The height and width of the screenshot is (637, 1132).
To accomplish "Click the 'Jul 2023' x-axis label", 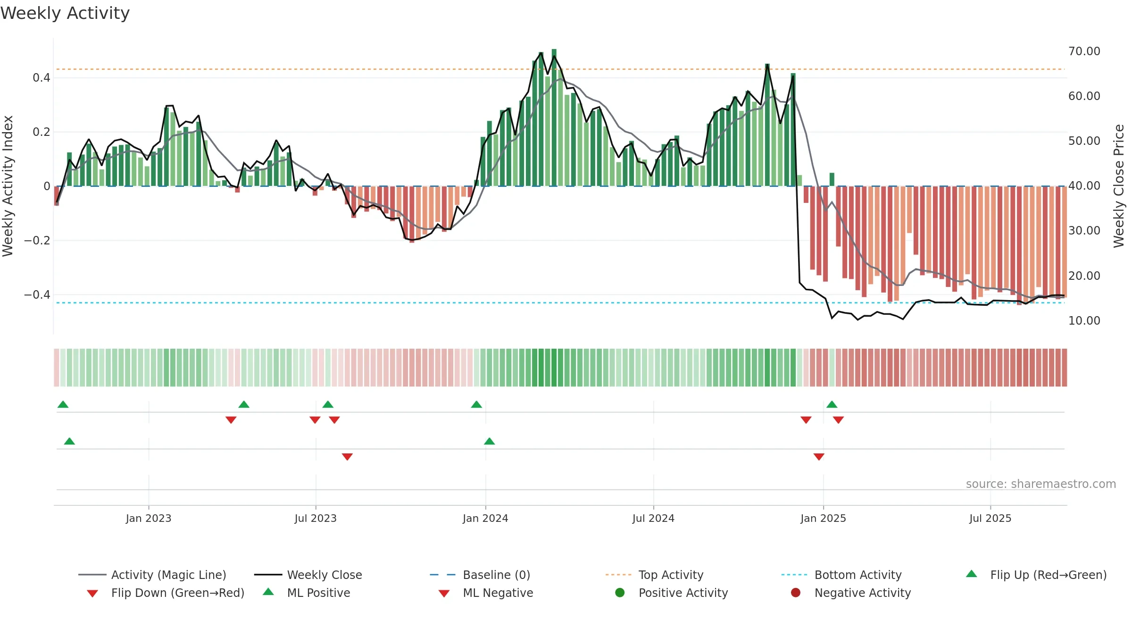I will 316,518.
